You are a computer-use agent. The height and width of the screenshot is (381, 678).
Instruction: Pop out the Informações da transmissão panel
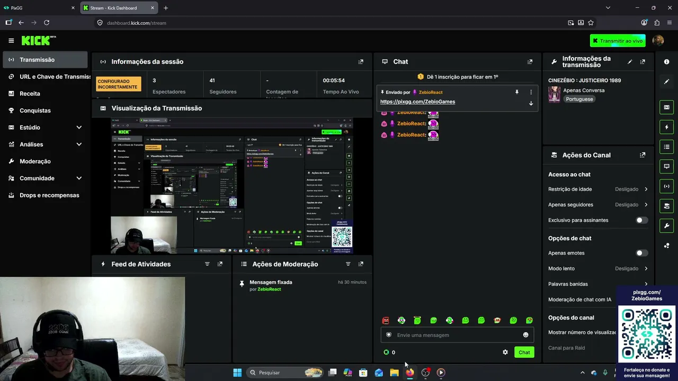pyautogui.click(x=643, y=62)
